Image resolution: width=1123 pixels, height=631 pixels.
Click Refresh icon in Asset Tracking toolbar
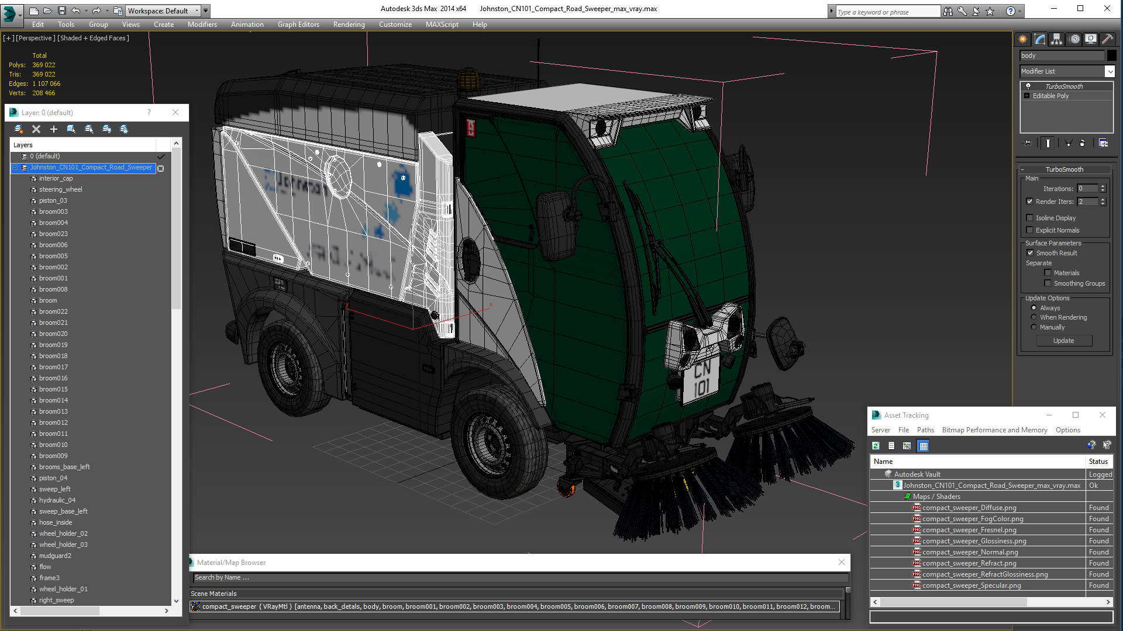tap(876, 446)
